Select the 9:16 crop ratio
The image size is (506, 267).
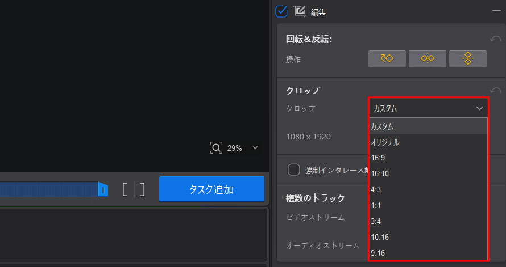tap(428, 252)
